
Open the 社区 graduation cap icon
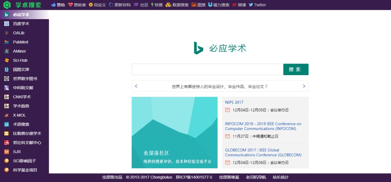[x=136, y=5]
